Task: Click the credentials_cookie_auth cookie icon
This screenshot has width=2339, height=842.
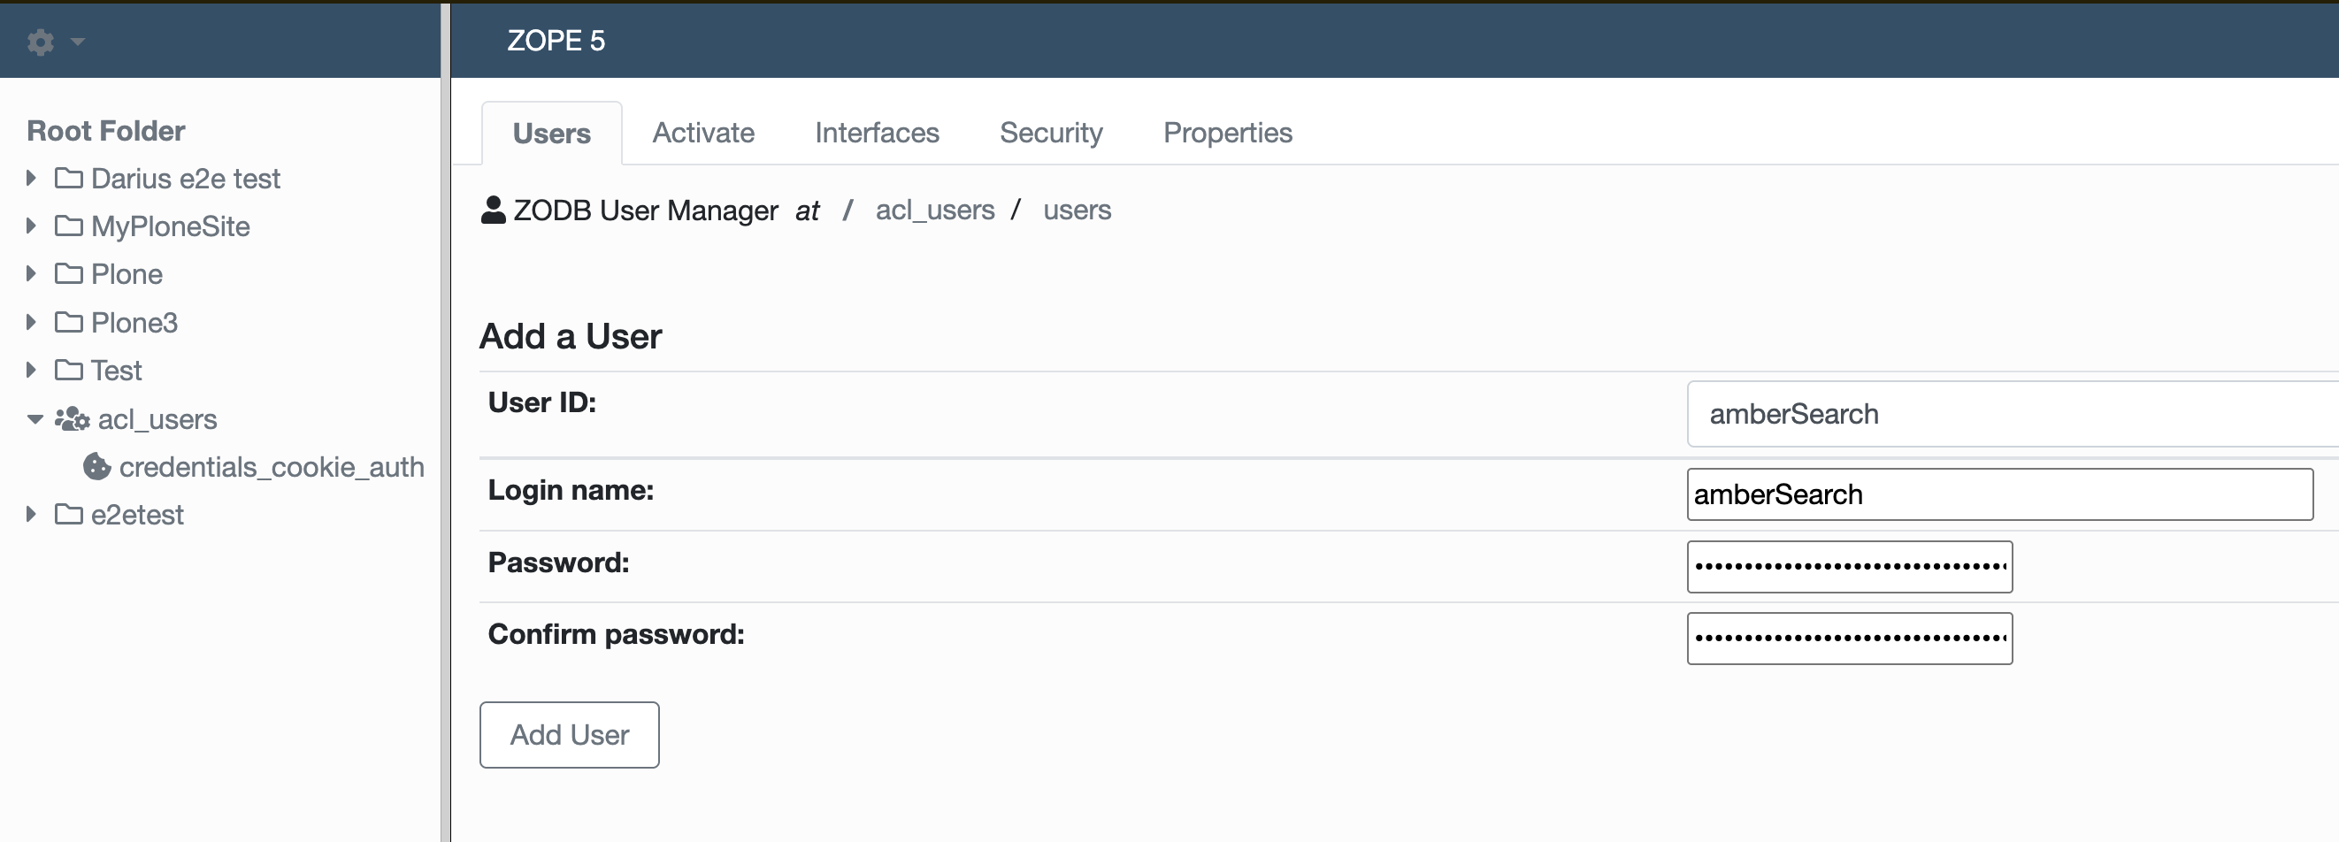Action: (x=96, y=466)
